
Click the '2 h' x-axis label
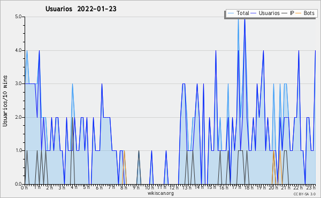49,187
